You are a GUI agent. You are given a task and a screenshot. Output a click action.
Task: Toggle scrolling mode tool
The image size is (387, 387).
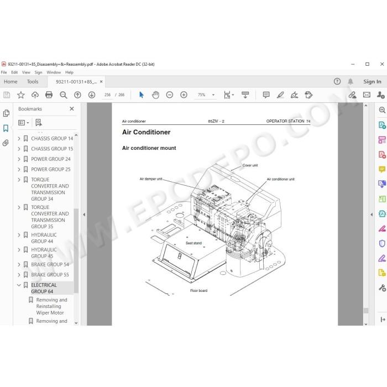(x=245, y=95)
